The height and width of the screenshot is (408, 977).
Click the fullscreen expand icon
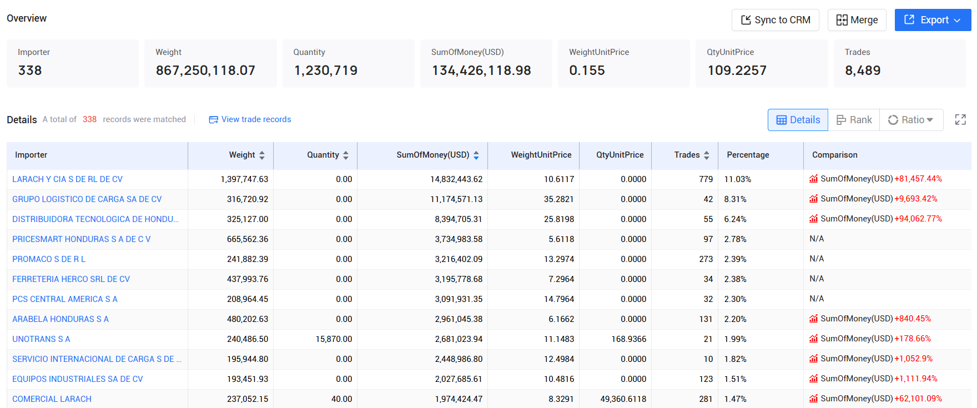point(960,120)
